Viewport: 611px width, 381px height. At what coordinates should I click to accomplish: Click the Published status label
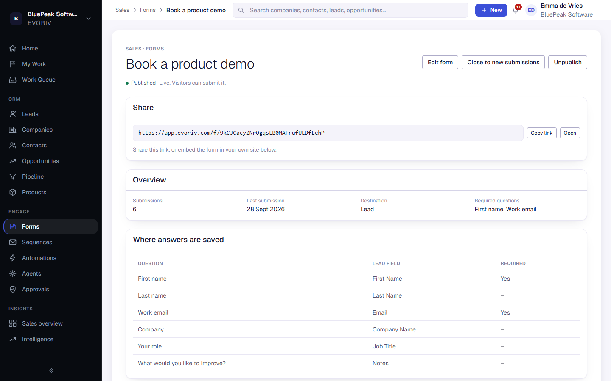tap(143, 83)
